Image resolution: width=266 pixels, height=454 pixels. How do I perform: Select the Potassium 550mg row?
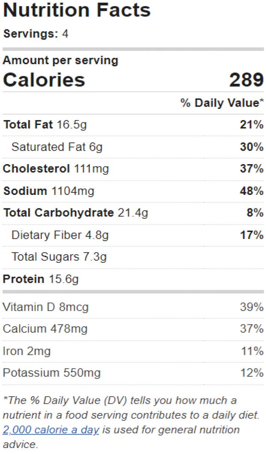[133, 373]
